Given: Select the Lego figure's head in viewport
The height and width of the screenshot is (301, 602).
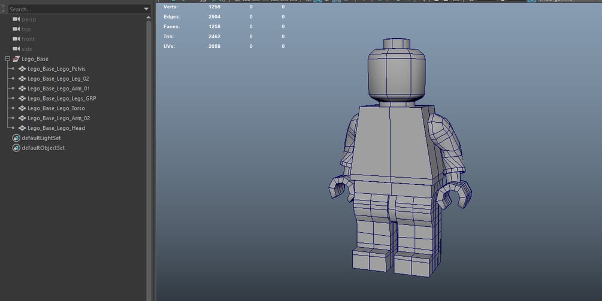Looking at the screenshot, I should 397,73.
